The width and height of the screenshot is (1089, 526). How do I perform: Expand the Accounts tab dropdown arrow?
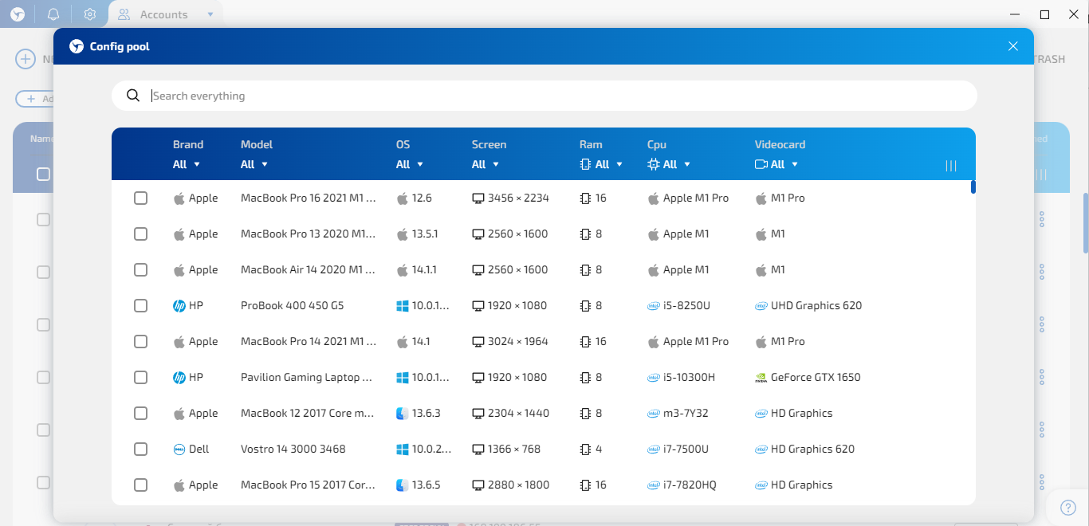[x=210, y=14]
